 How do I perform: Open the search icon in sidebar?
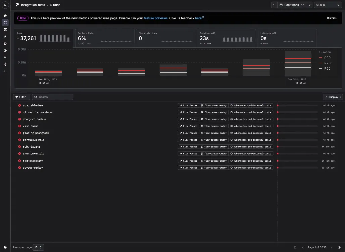[x=5, y=5]
